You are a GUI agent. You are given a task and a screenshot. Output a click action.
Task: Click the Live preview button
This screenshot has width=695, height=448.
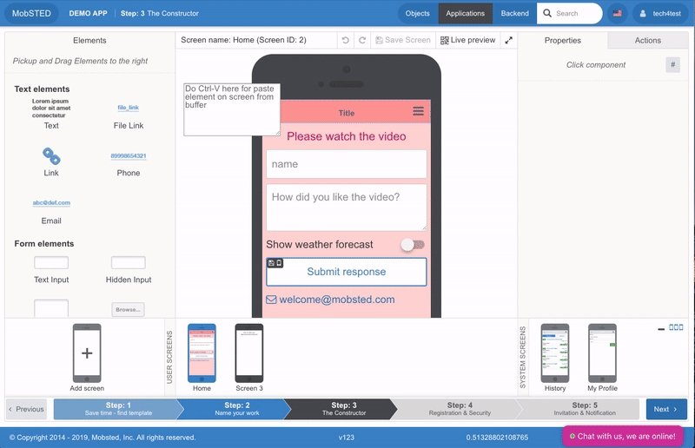coord(467,40)
